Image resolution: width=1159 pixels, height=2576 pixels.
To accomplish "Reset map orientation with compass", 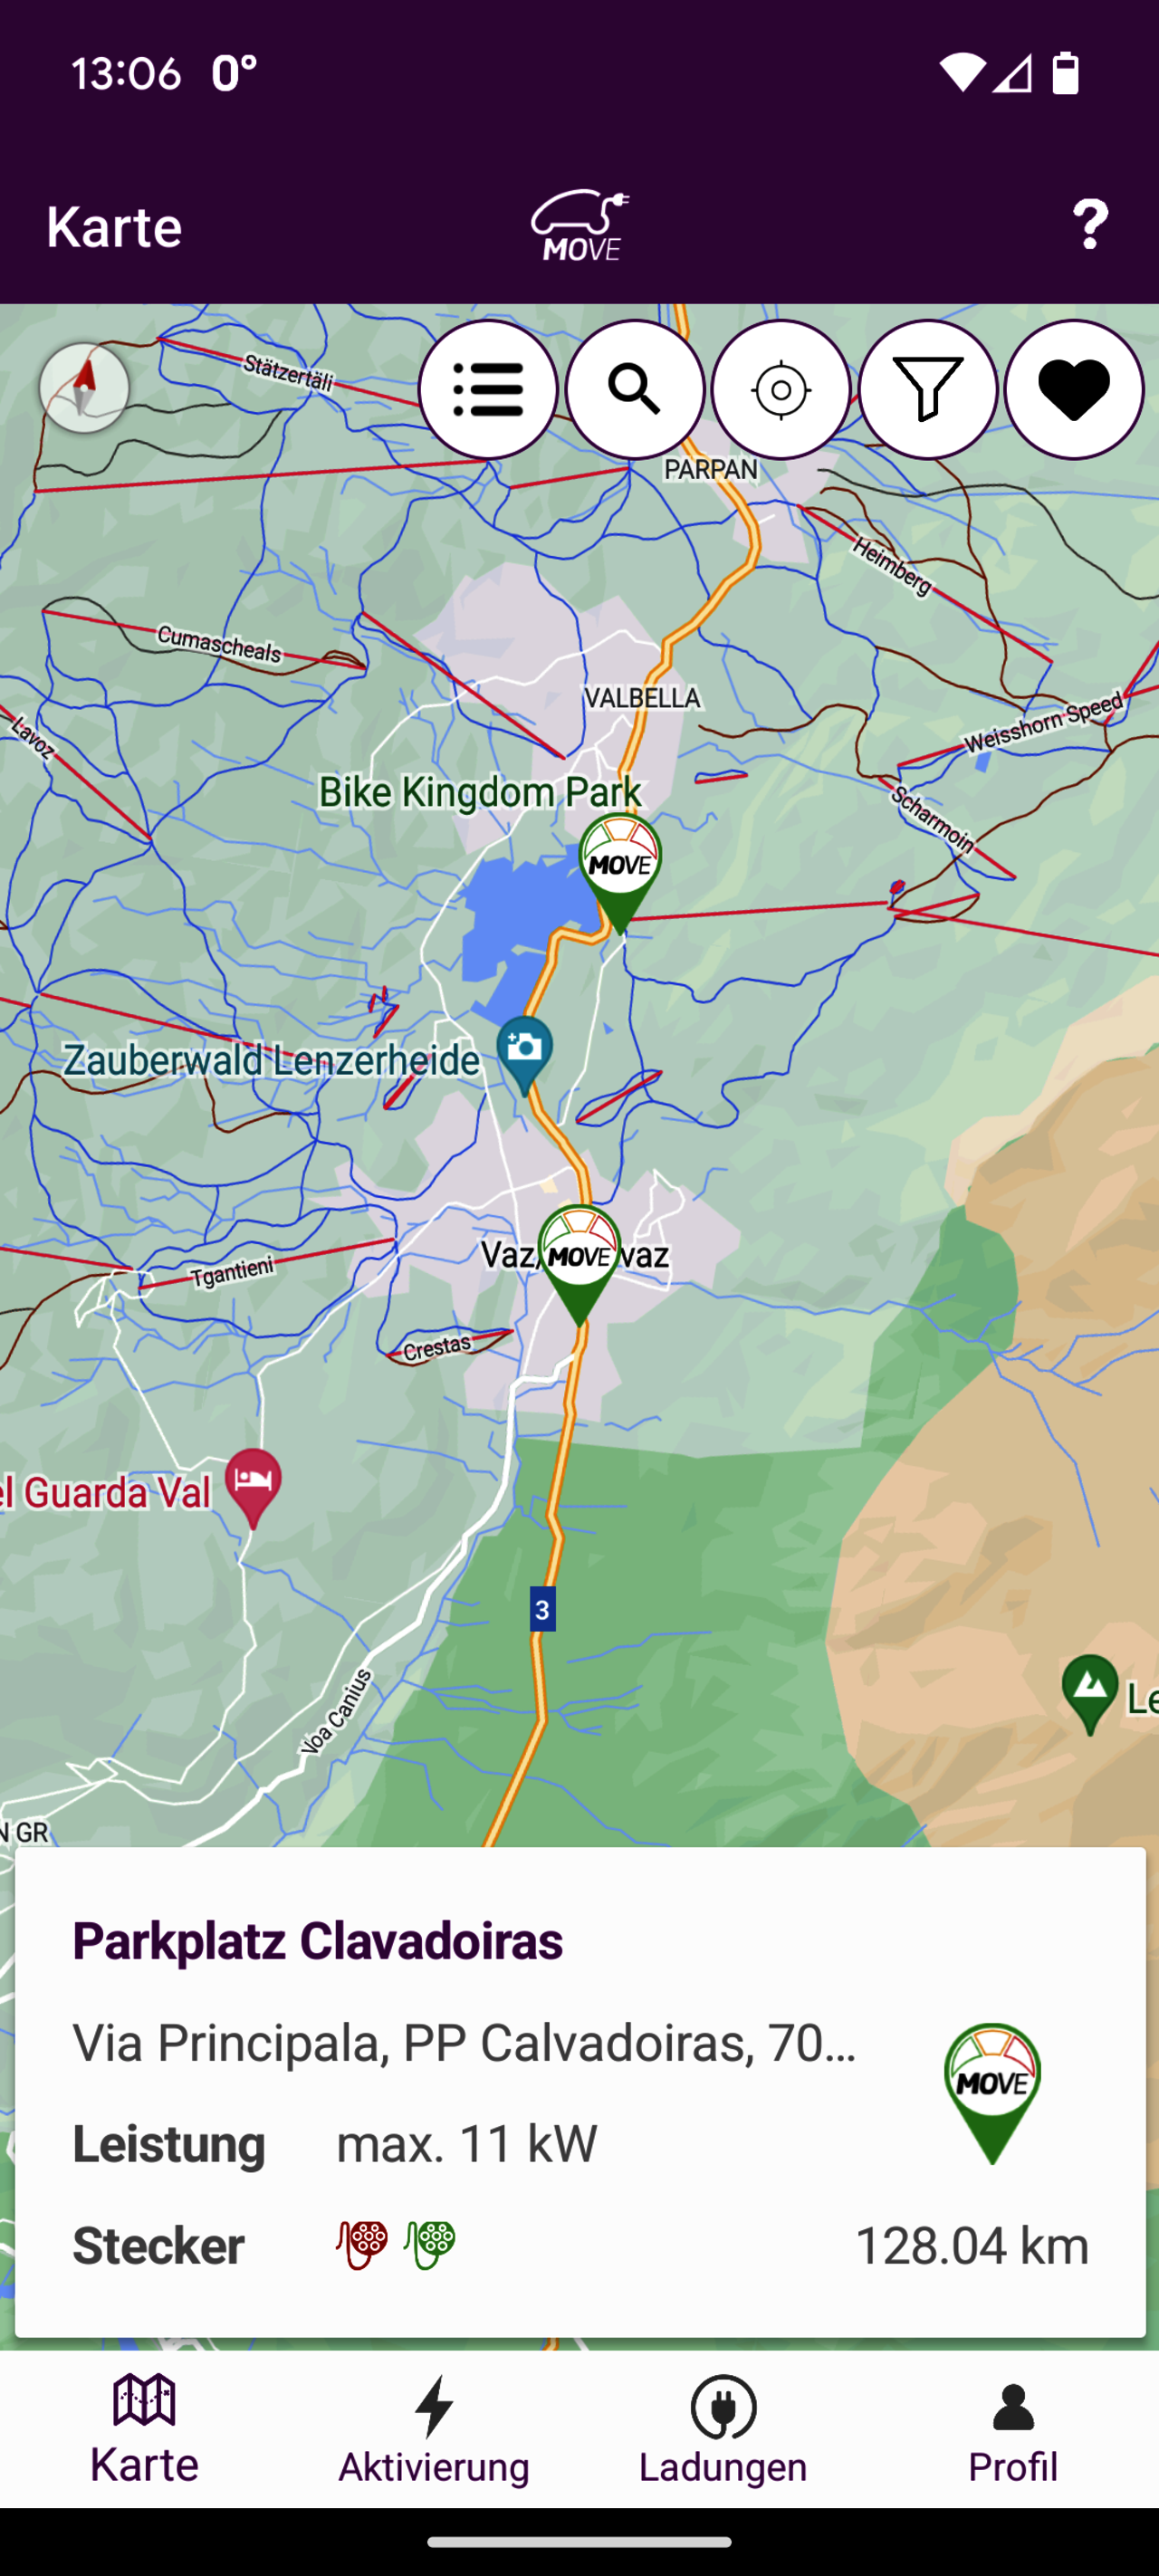I will point(84,388).
